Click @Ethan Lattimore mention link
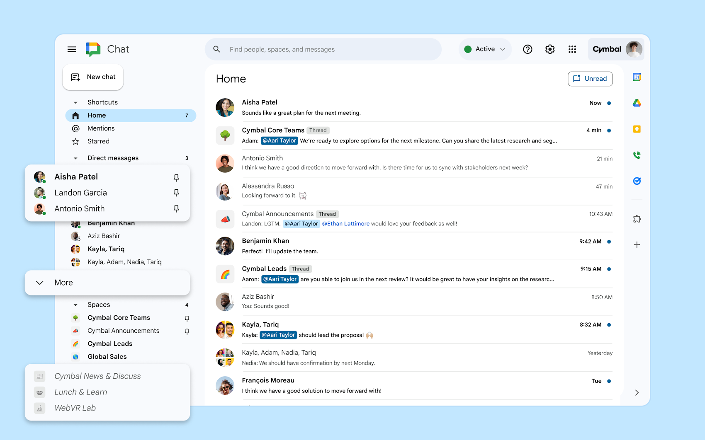Viewport: 705px width, 440px height. click(345, 224)
